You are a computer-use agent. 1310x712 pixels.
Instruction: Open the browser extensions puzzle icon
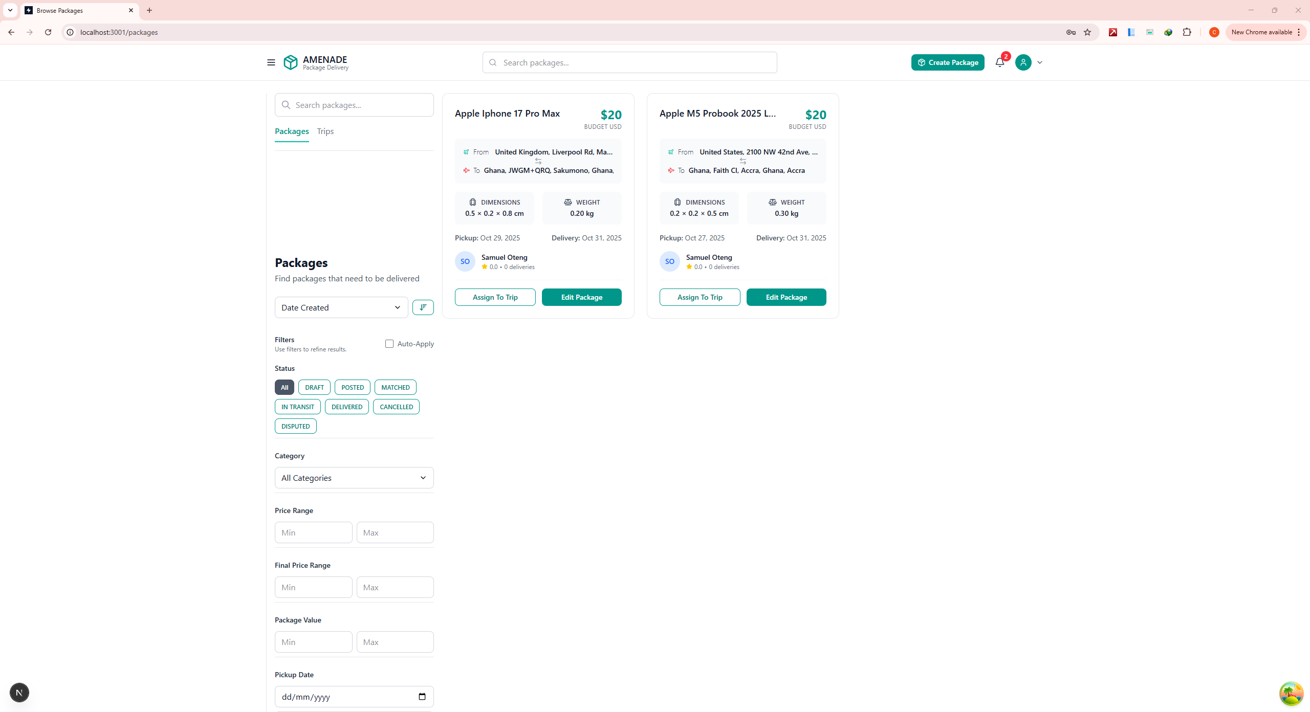(1187, 32)
